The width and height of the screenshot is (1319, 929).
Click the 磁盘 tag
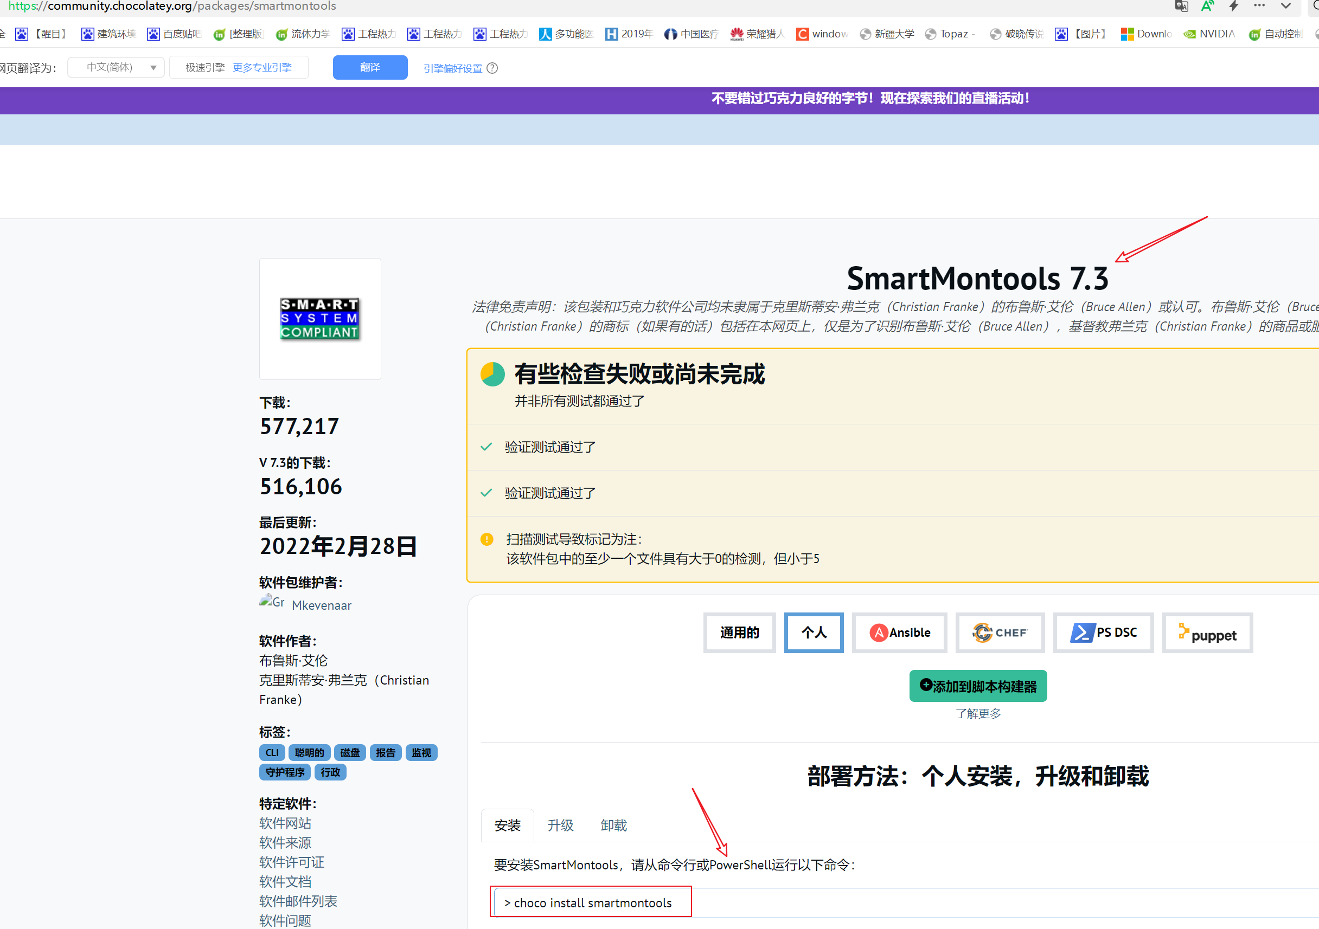point(350,752)
